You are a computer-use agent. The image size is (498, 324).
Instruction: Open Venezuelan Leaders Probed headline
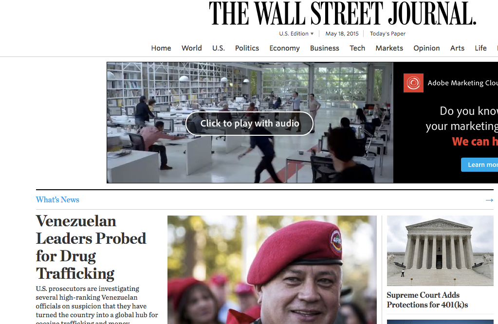coord(91,247)
